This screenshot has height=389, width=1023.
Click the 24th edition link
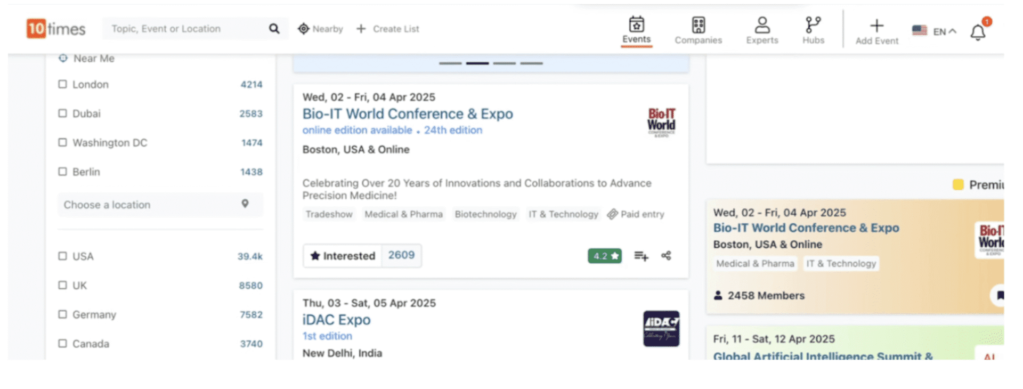[453, 130]
